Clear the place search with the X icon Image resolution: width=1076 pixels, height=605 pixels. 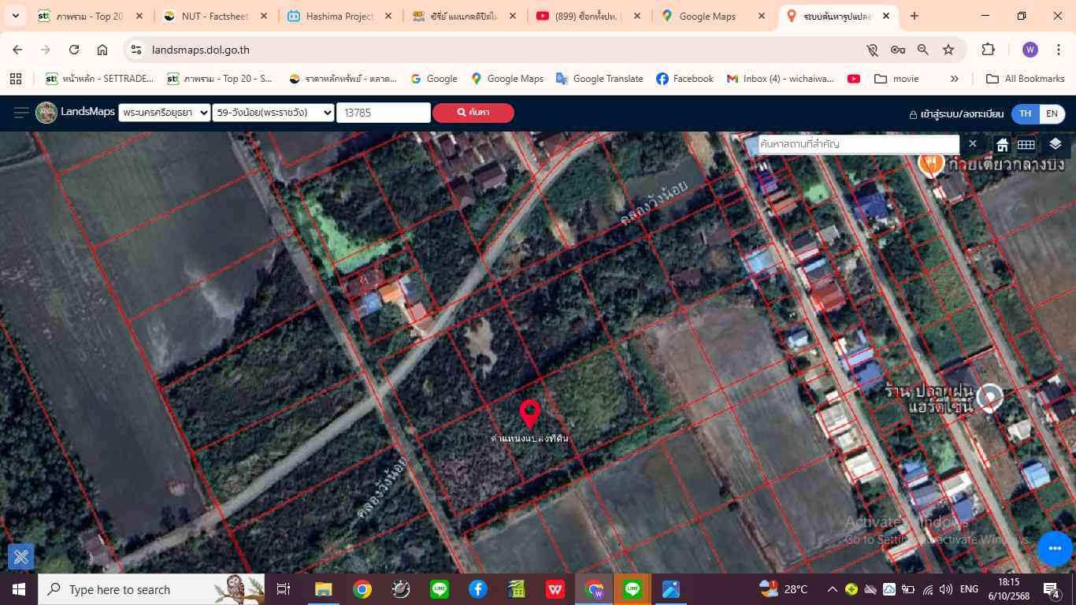(973, 144)
